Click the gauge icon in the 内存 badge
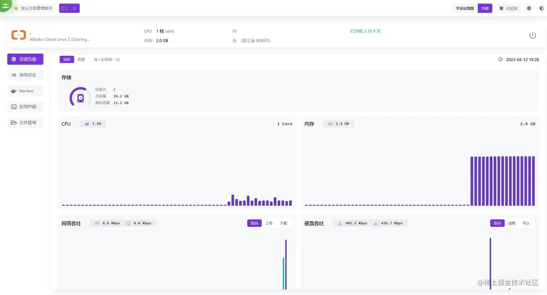Image resolution: width=547 pixels, height=295 pixels. click(x=330, y=124)
